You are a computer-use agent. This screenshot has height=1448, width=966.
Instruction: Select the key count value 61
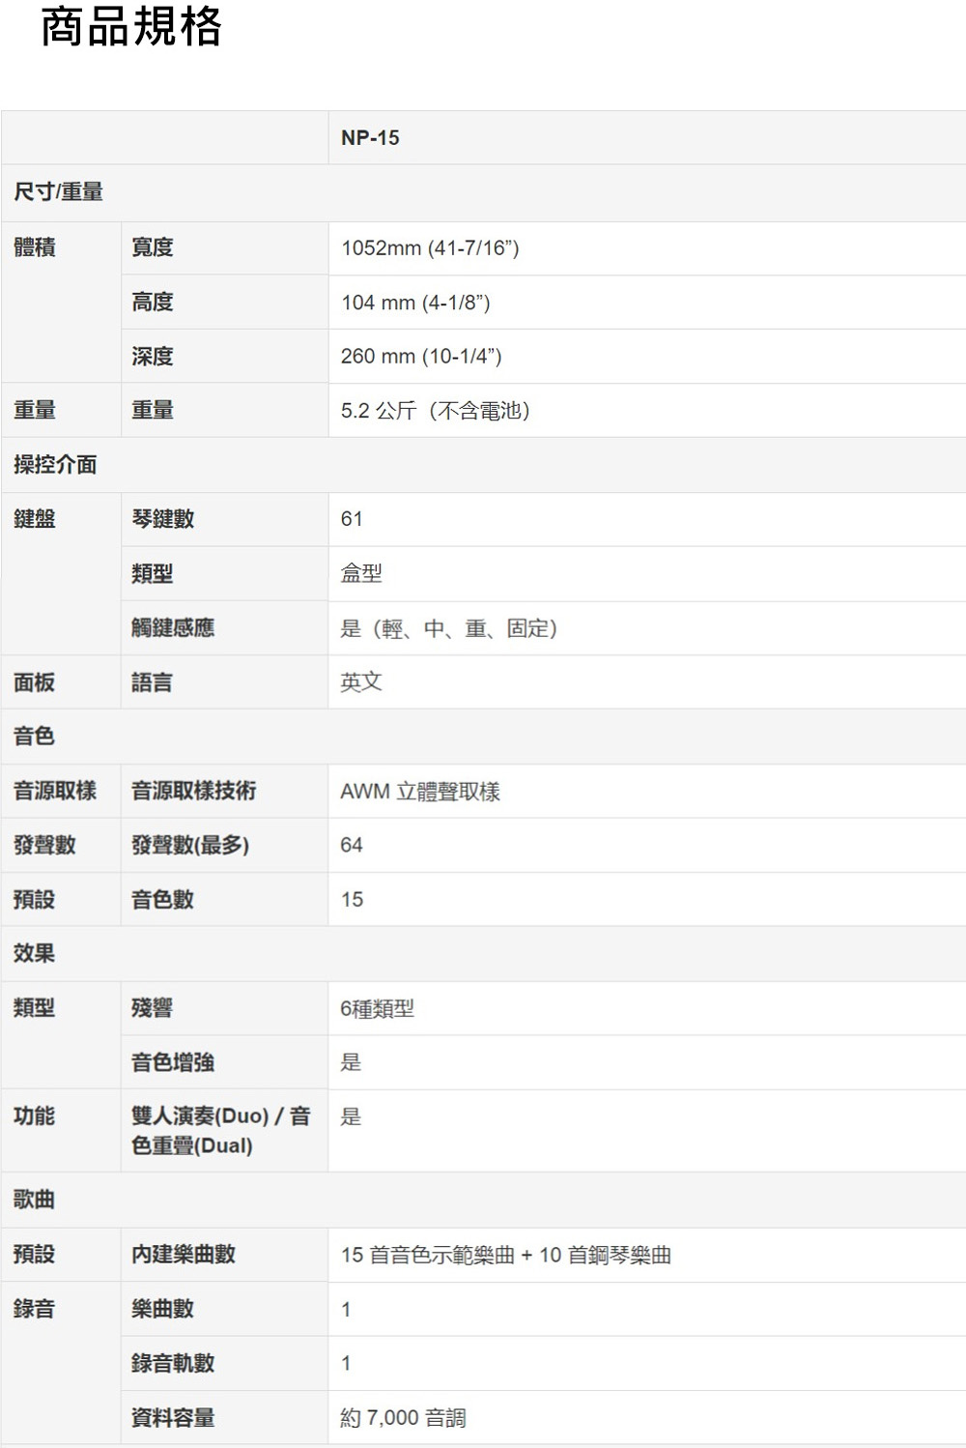352,520
